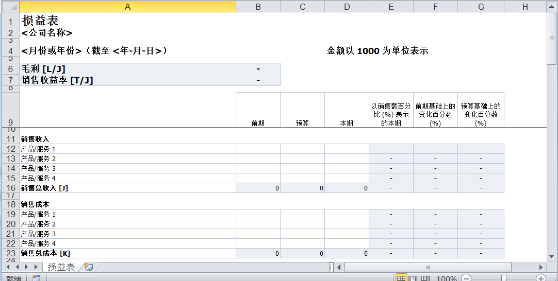Click 产品/服务 4 in row 22
This screenshot has width=558, height=281.
(x=128, y=244)
